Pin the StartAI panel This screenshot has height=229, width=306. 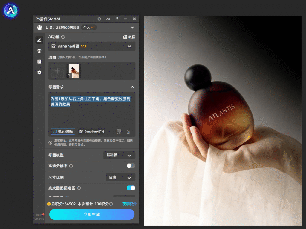117,19
